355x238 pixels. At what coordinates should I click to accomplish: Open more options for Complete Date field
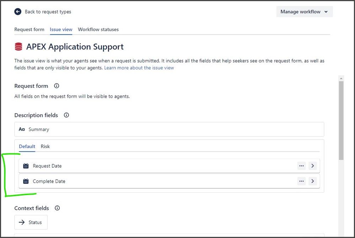tap(301, 181)
